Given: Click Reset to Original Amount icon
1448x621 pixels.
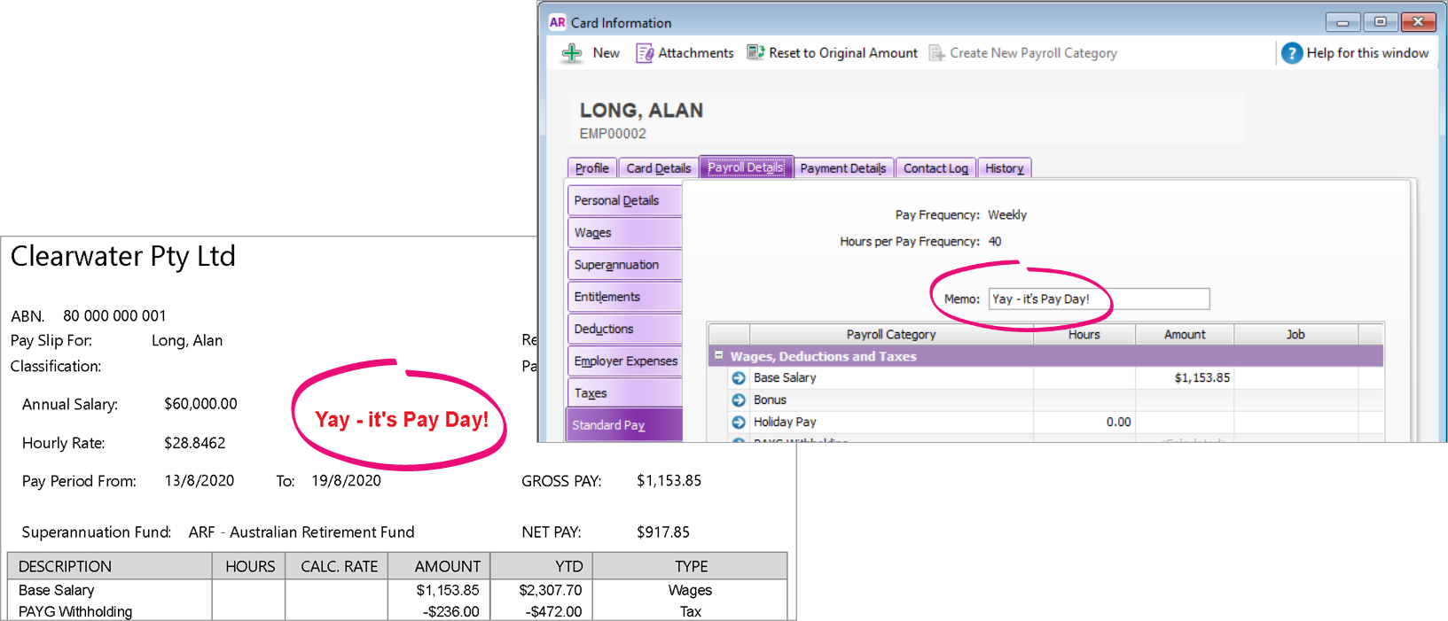Looking at the screenshot, I should [x=755, y=53].
